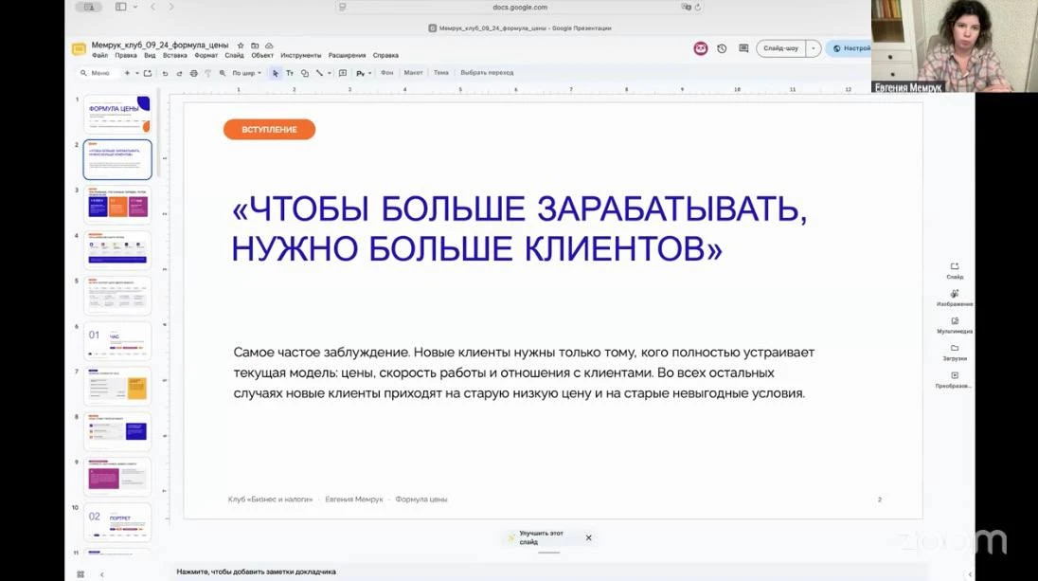Open the Файл menu
Screen dimensions: 1038x581
(100, 56)
